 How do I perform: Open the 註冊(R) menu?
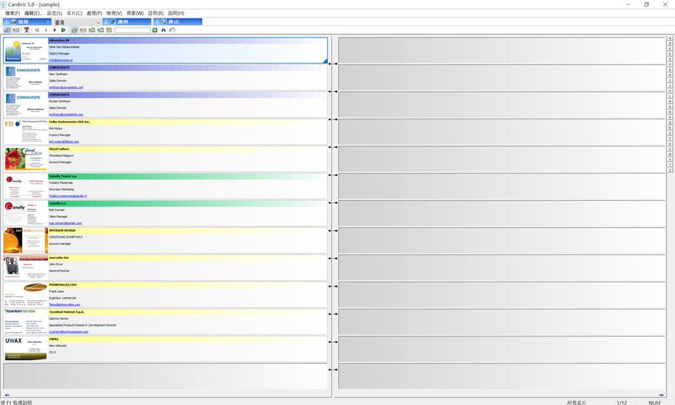pyautogui.click(x=156, y=13)
